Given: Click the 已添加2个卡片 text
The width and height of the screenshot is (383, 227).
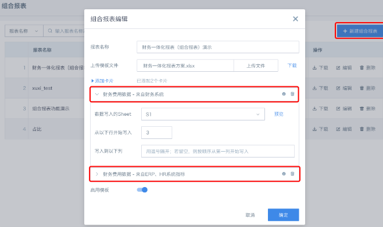Looking at the screenshot, I should tap(152, 80).
